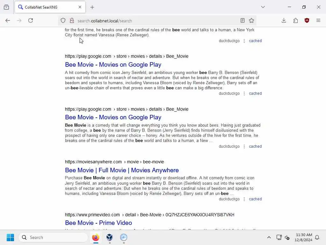Reload the current page
Image resolution: width=326 pixels, height=245 pixels.
(31, 20)
